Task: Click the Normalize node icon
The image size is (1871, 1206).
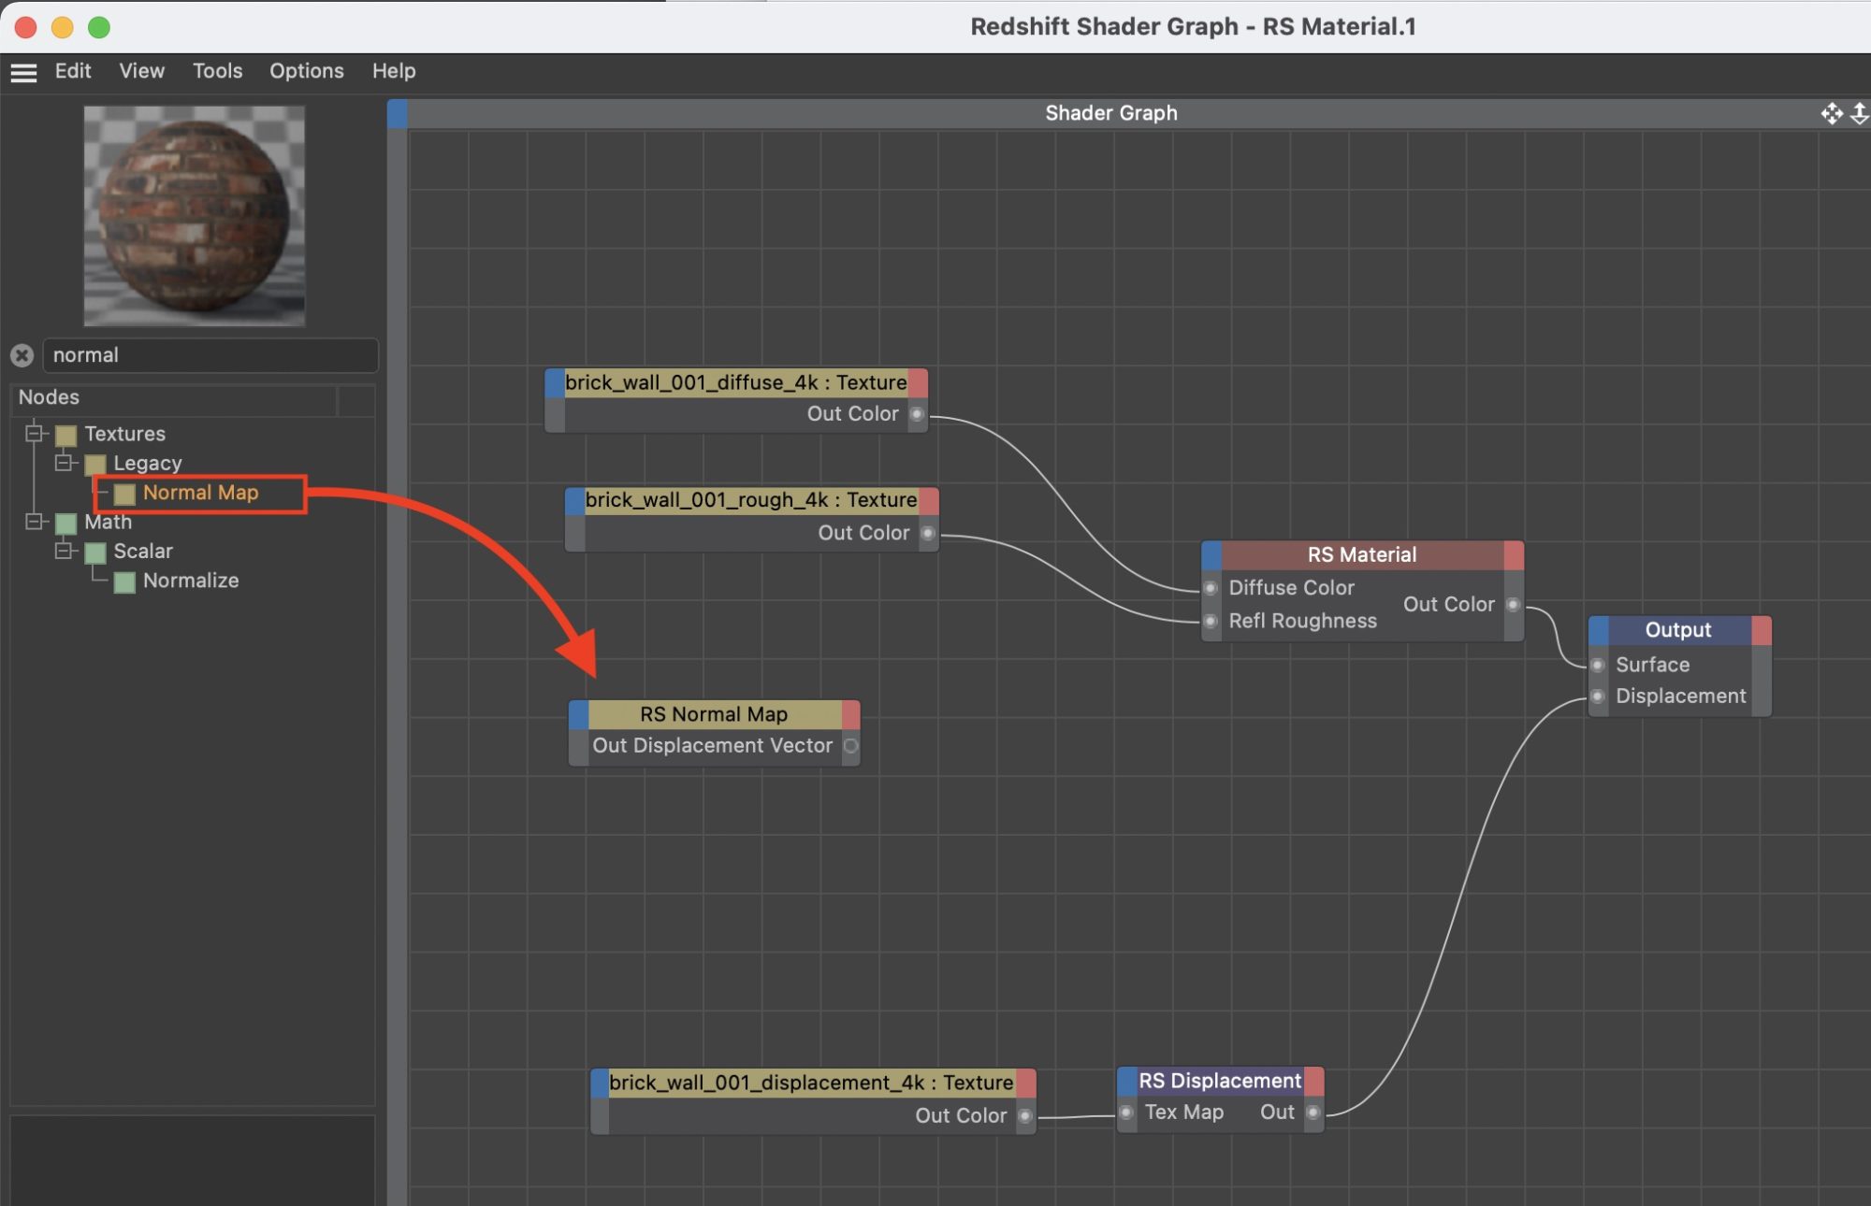Action: pyautogui.click(x=124, y=581)
